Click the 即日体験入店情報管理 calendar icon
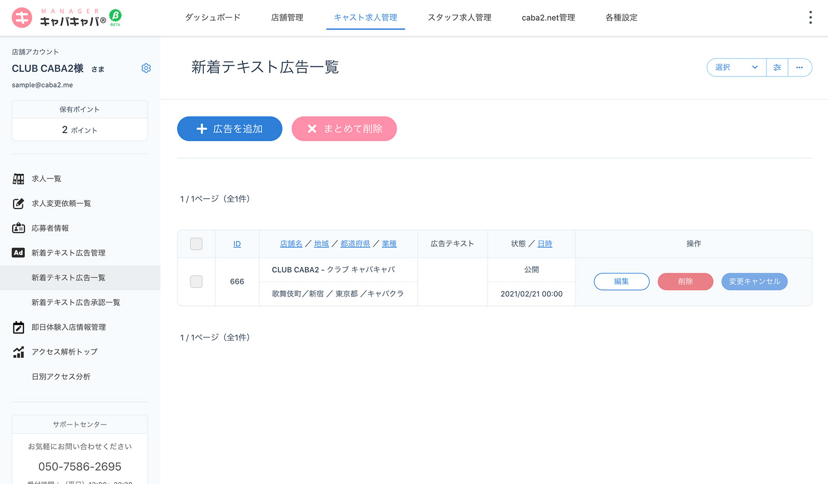828x484 pixels. [x=19, y=327]
